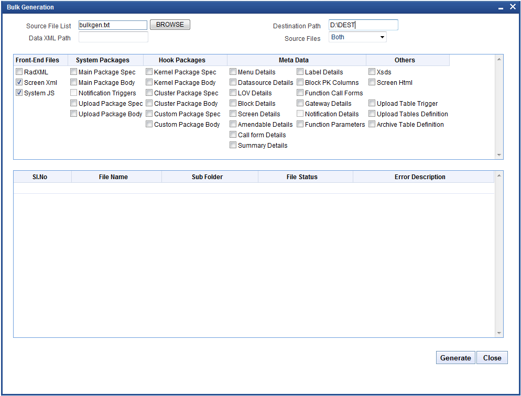Click the Close button at bottom
Image resolution: width=521 pixels, height=396 pixels.
coord(492,357)
